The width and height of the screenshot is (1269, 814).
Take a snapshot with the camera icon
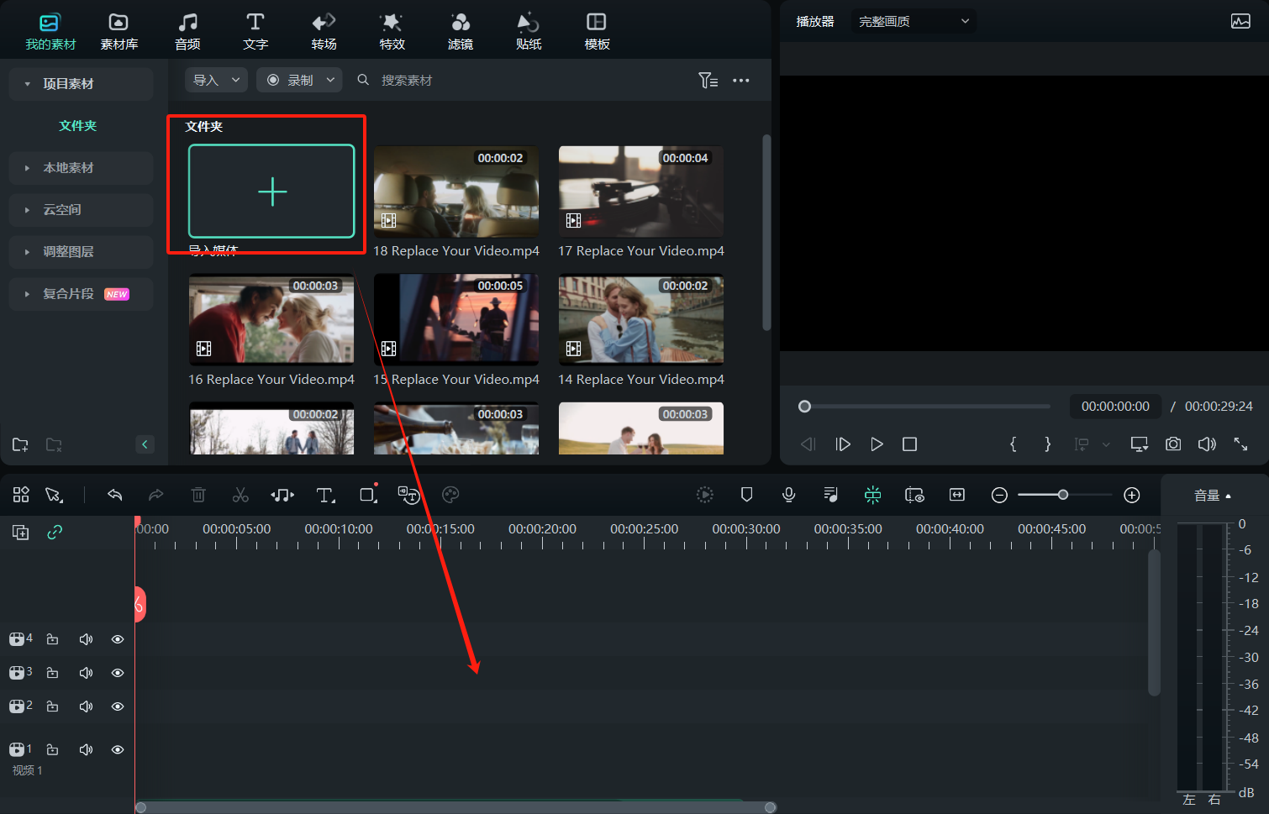click(x=1173, y=444)
